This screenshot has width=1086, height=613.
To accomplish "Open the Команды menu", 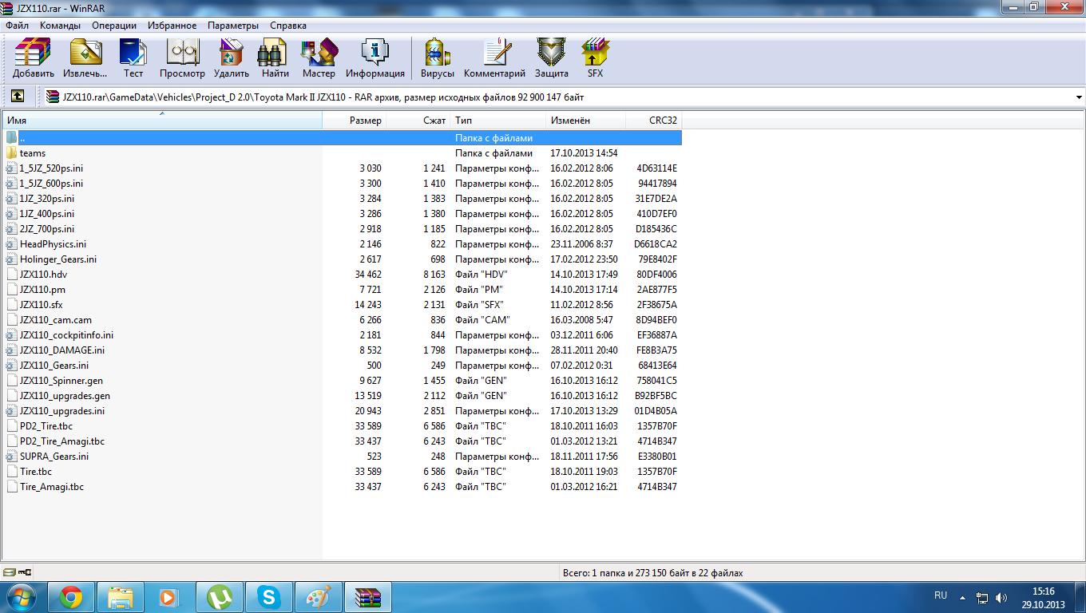I will (x=60, y=26).
